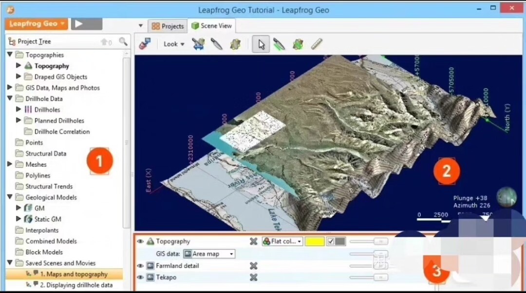
Task: Expand the Topography tree item
Action: pyautogui.click(x=19, y=65)
